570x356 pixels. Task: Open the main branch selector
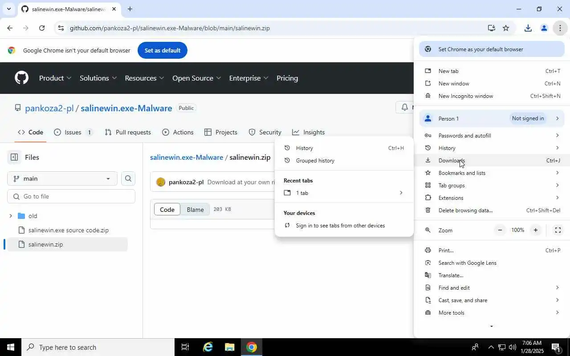[62, 178]
